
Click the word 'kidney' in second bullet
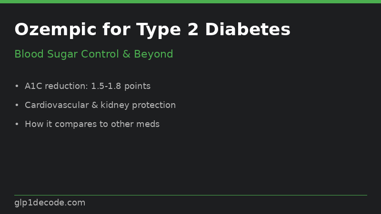point(115,105)
